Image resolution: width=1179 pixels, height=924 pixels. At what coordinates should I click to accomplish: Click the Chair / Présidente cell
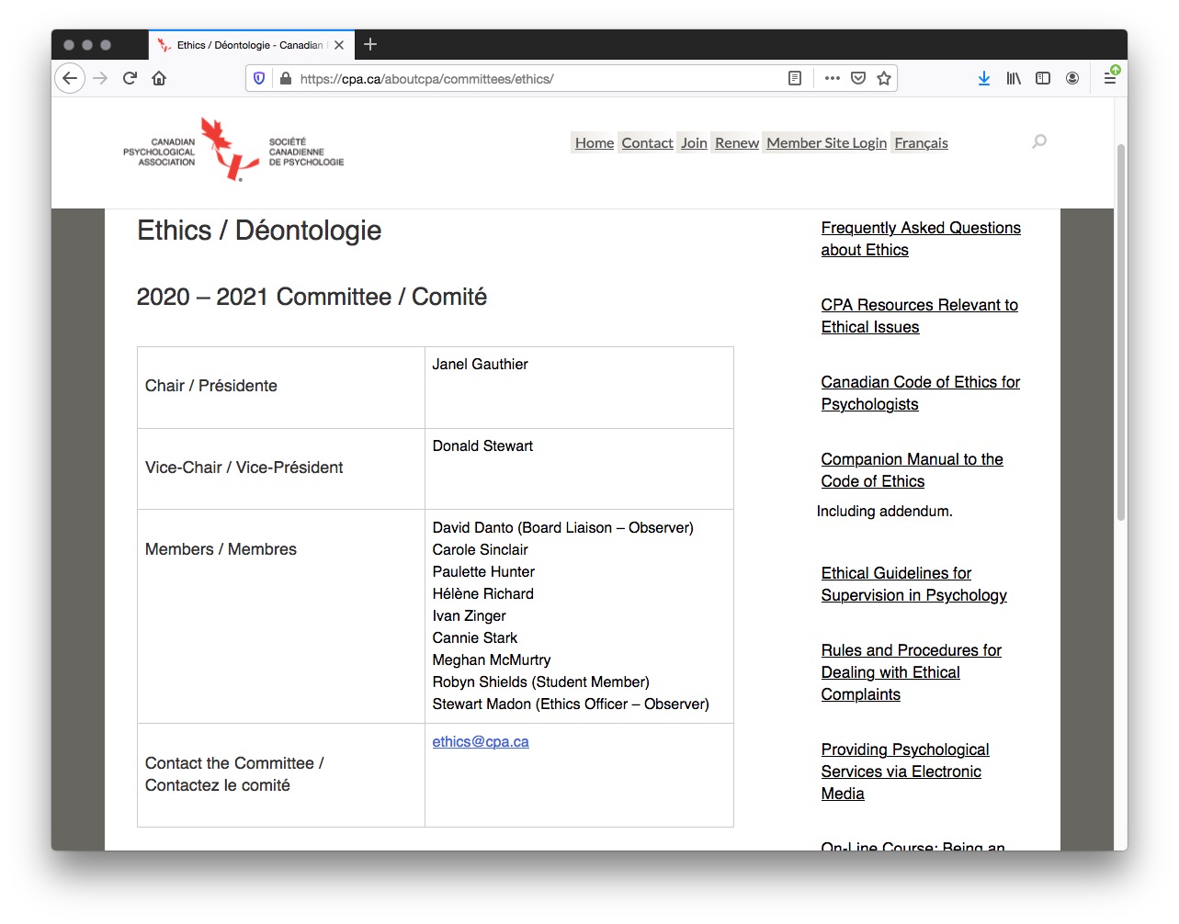[281, 387]
